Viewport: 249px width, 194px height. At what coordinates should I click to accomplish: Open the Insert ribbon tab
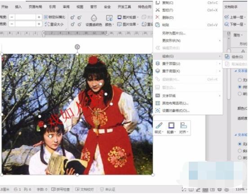(18, 7)
